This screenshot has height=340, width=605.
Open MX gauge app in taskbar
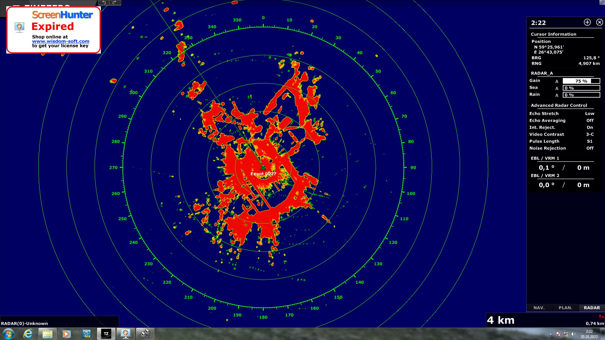86,334
